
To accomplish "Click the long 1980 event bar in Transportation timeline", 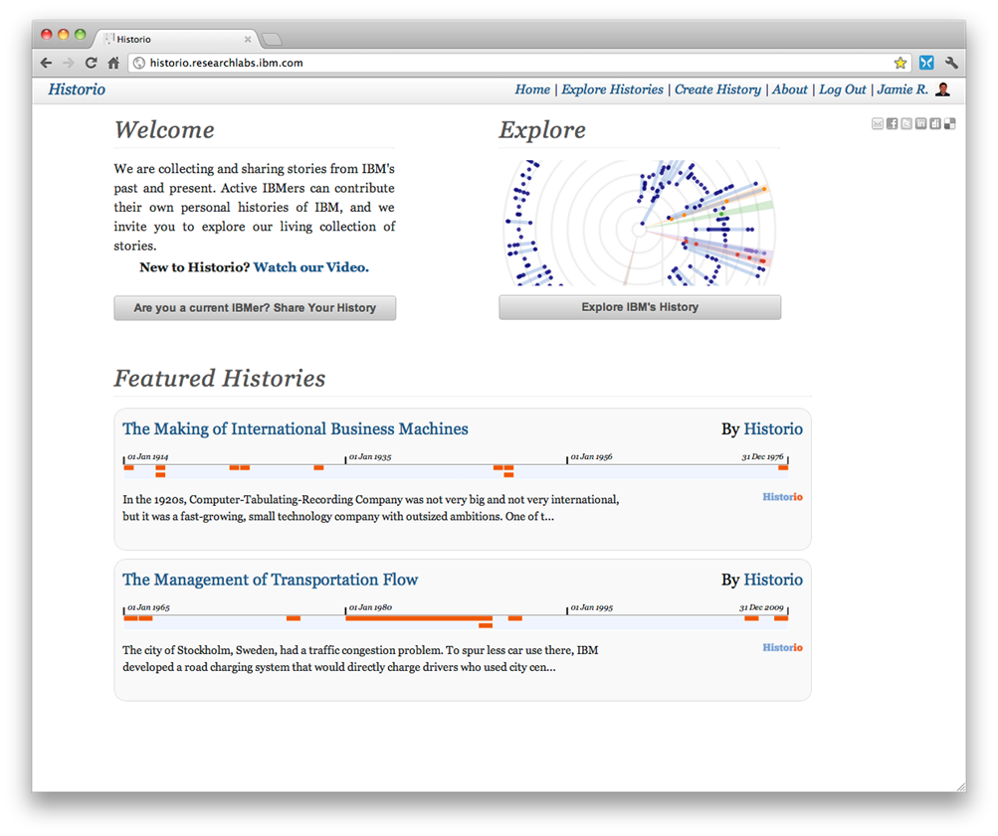I will tap(419, 618).
